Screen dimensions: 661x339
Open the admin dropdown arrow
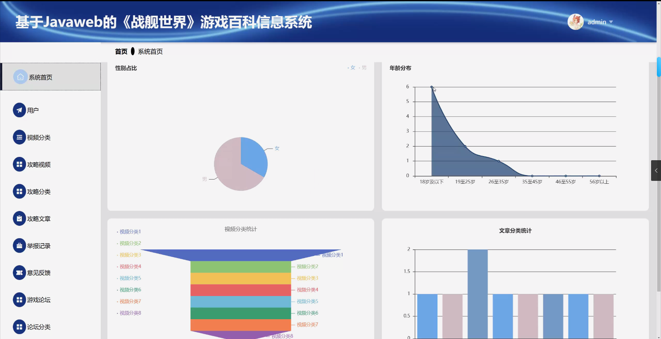(611, 22)
